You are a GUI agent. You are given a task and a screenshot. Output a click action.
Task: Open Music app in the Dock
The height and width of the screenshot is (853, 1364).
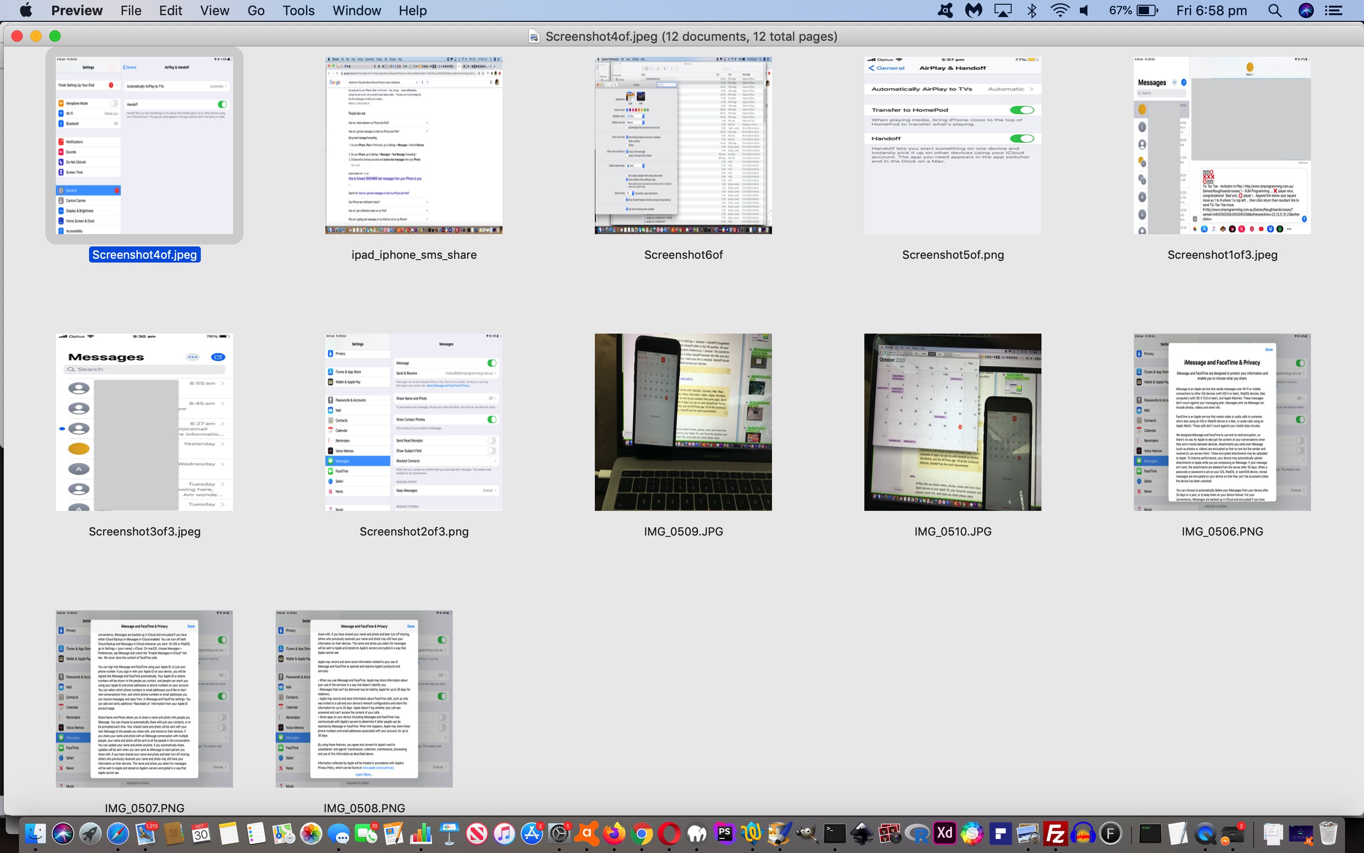pyautogui.click(x=504, y=833)
